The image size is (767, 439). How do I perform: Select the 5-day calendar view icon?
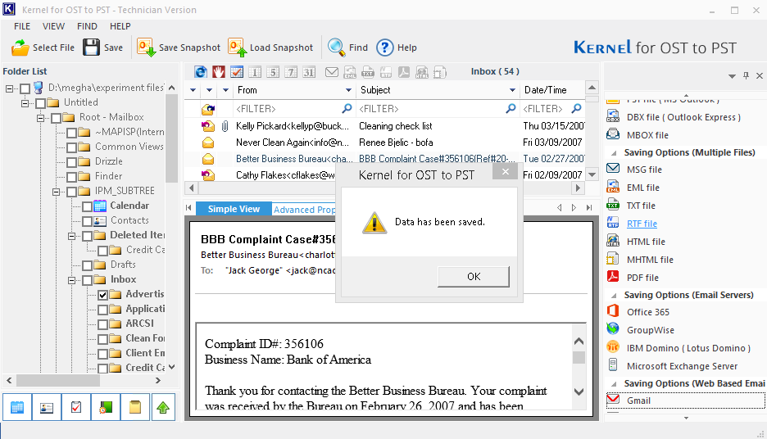coord(273,72)
